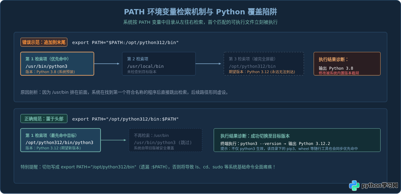Viewport: 401px width, 194px height.
Task: Click path /opt/python312/bin in dashed box
Action: point(252,66)
